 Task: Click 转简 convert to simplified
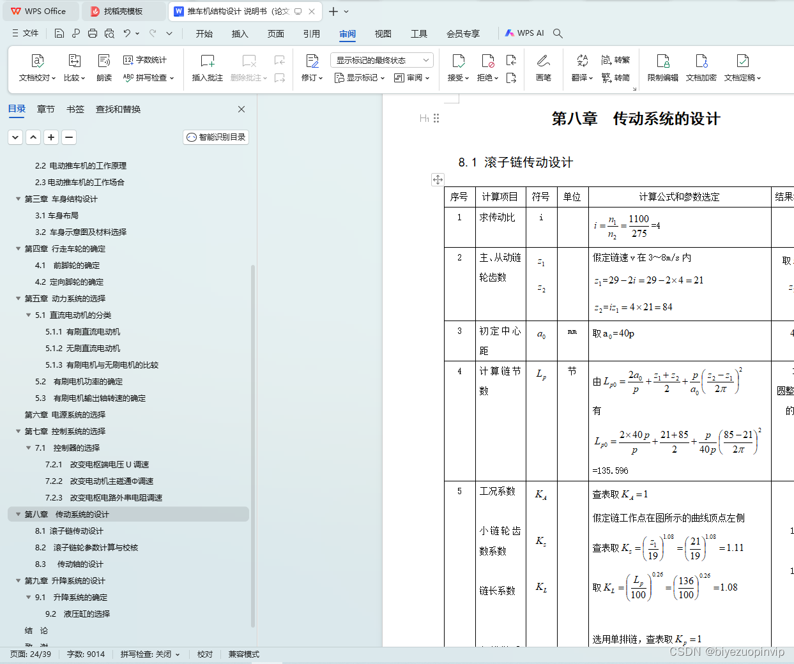[x=616, y=78]
